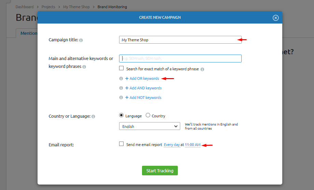Change the 11:00 AM report time
The image size is (314, 190).
click(192, 145)
